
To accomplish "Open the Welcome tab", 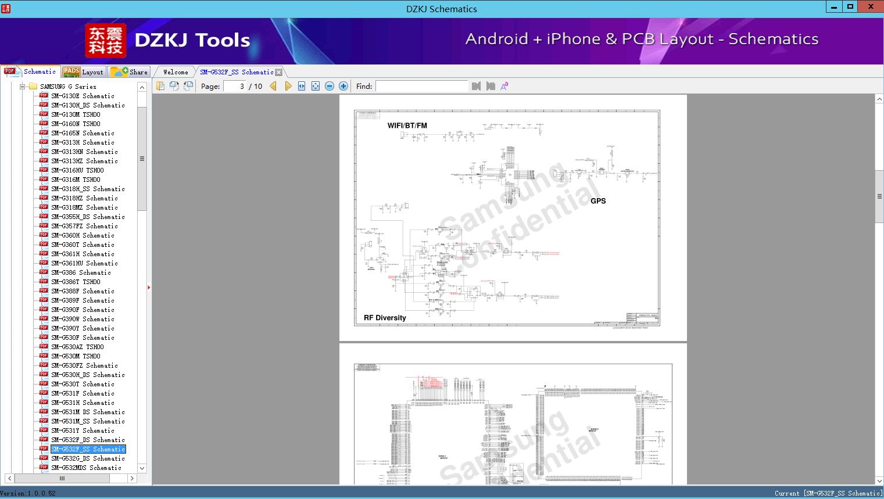I will click(x=176, y=72).
